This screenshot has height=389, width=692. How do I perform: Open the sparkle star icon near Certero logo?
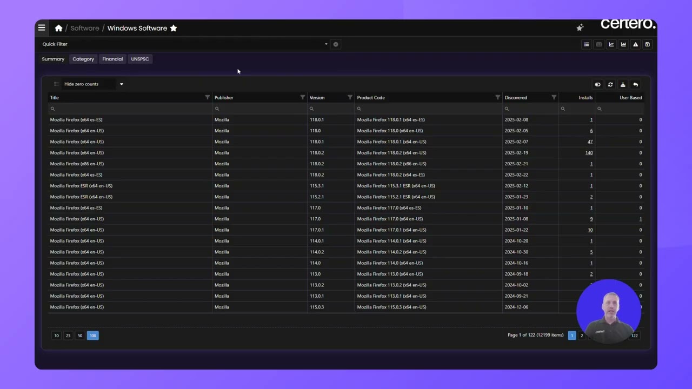pos(580,28)
